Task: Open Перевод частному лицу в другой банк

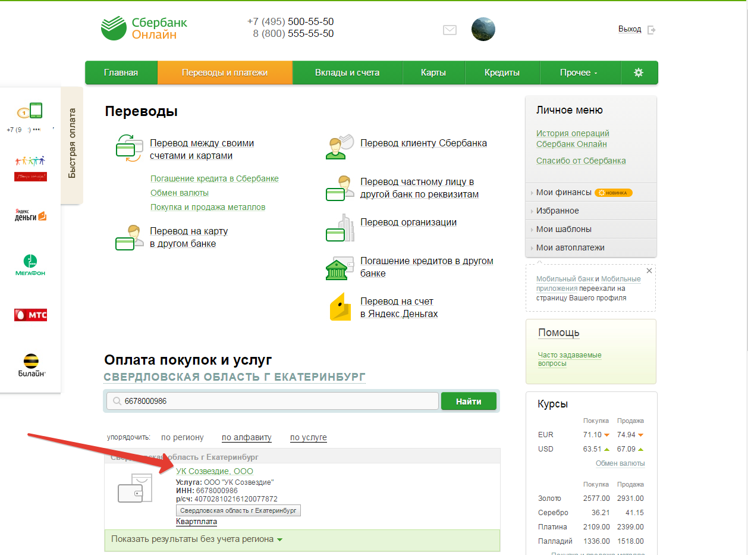Action: 419,188
